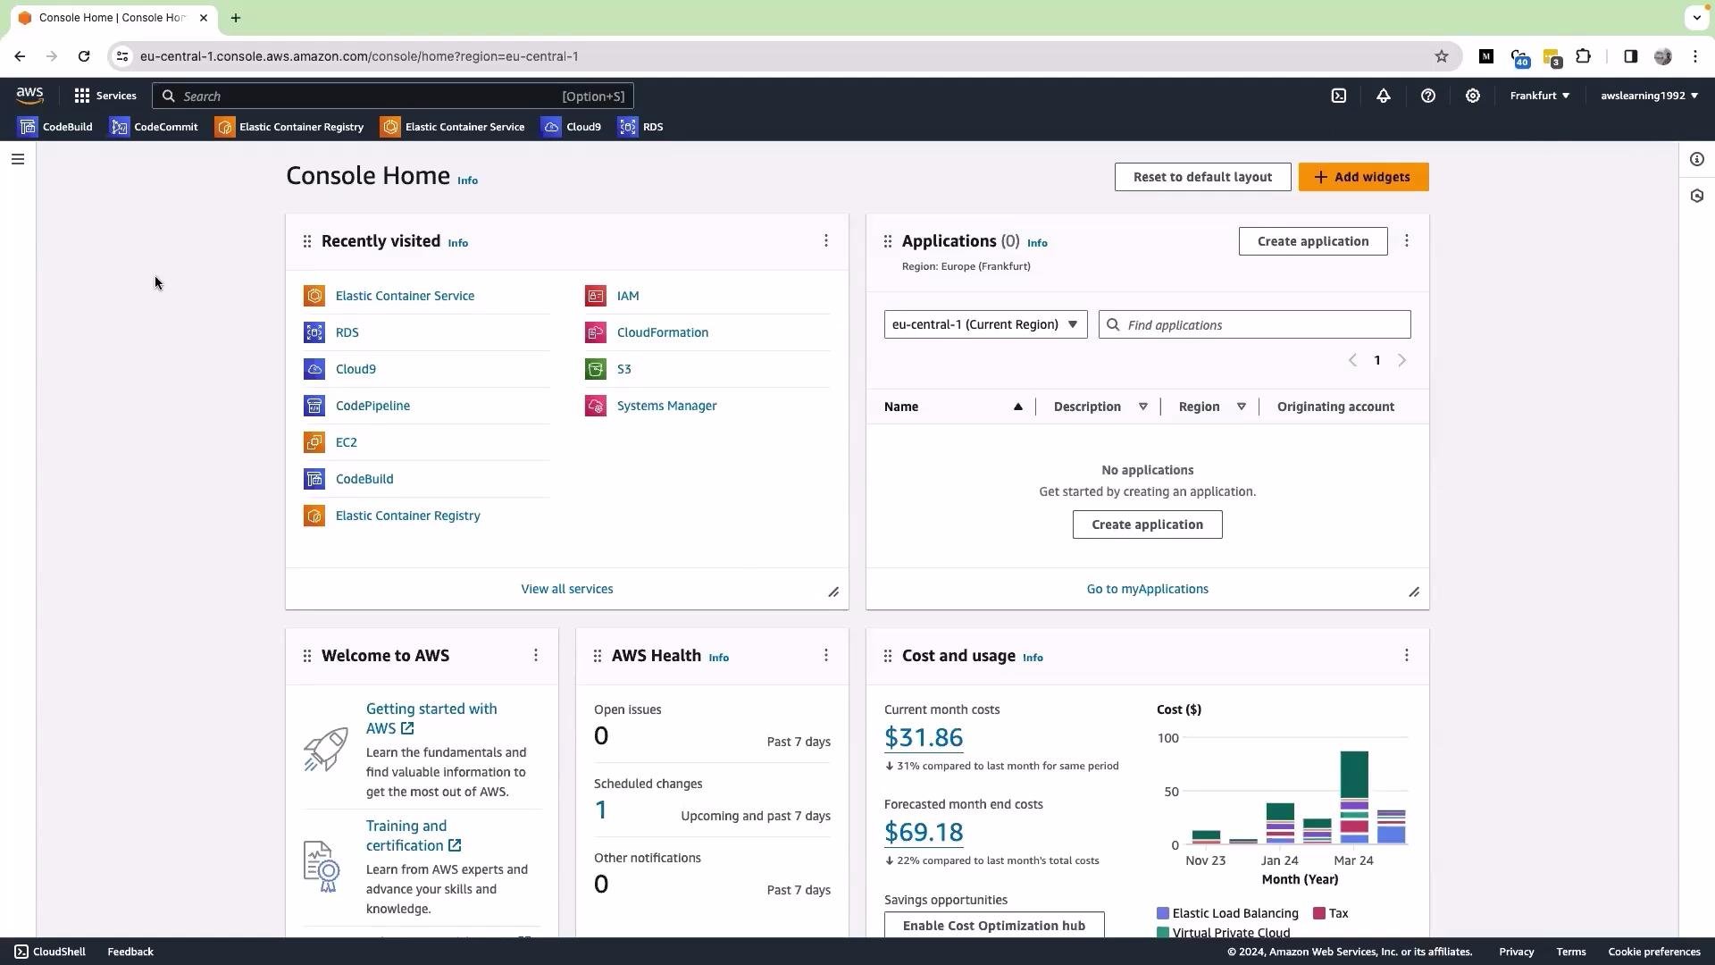Open Recently visited widget options menu

pos(825,241)
